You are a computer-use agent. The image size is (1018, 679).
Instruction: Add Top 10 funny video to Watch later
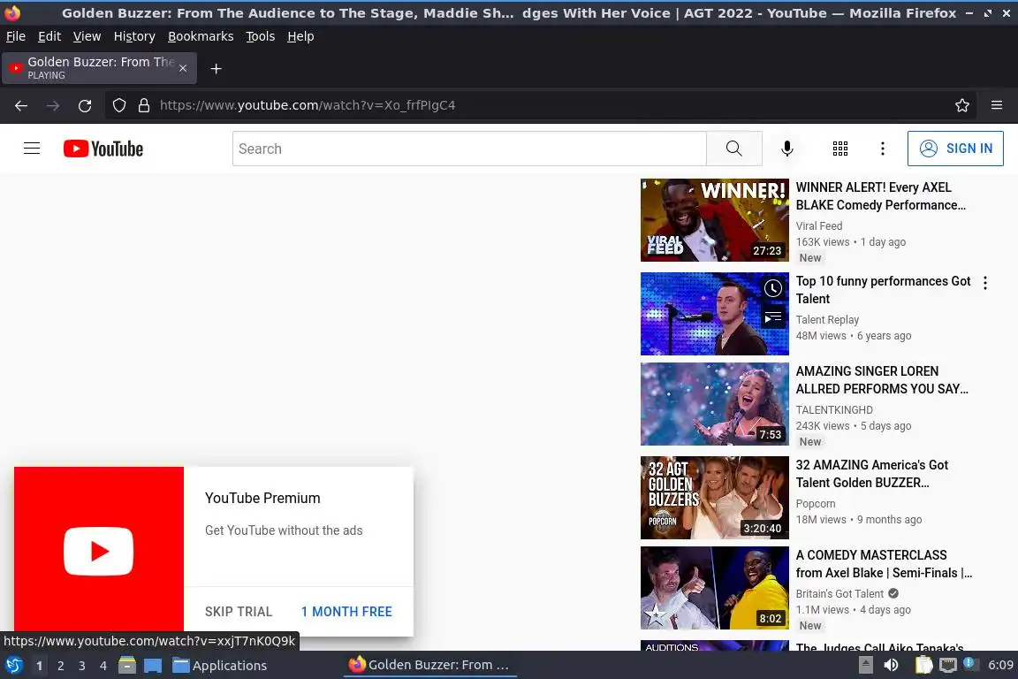772,288
